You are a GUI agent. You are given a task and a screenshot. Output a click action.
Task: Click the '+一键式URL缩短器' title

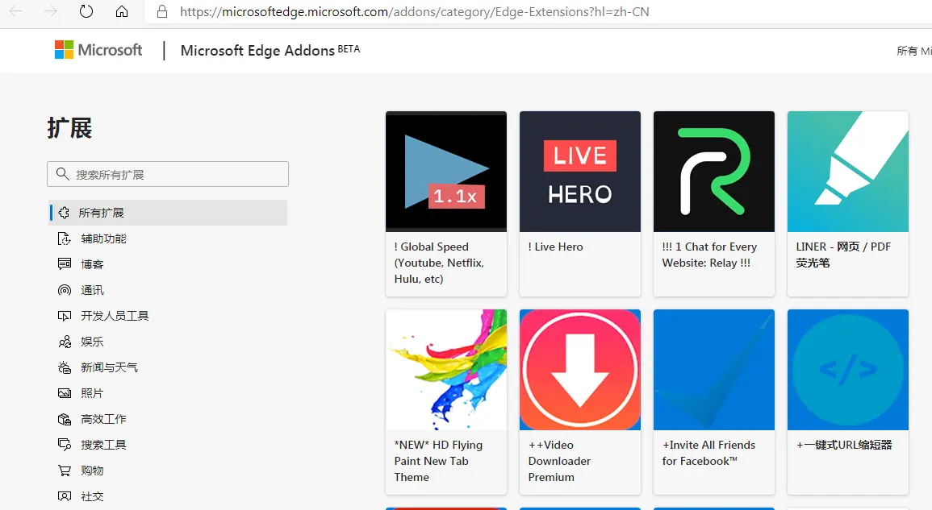[845, 446]
